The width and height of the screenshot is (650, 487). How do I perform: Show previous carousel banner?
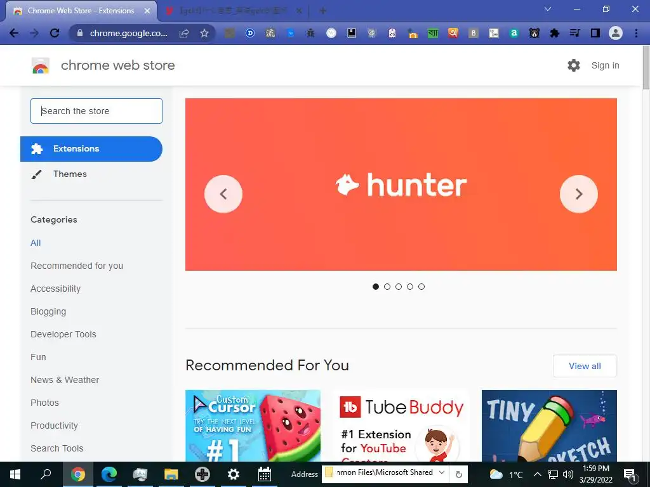click(223, 194)
